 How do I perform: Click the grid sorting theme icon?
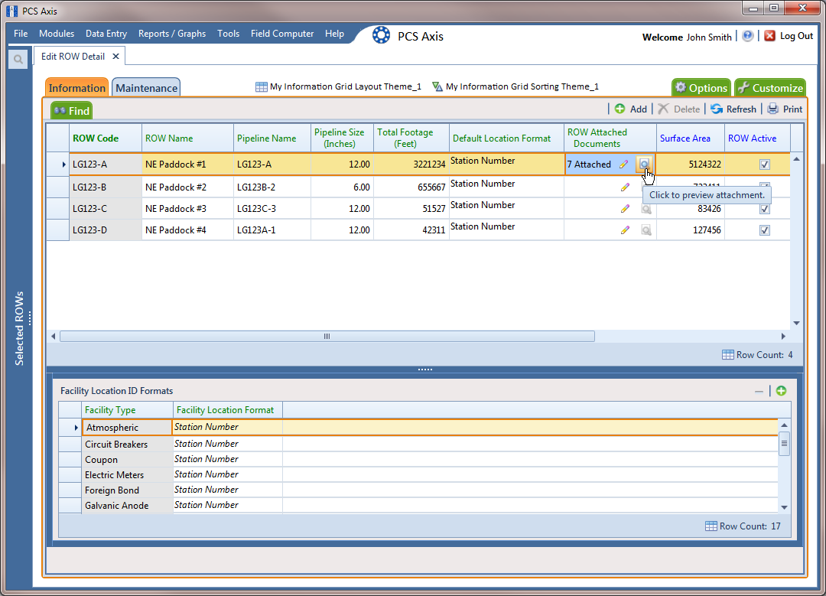click(x=437, y=87)
